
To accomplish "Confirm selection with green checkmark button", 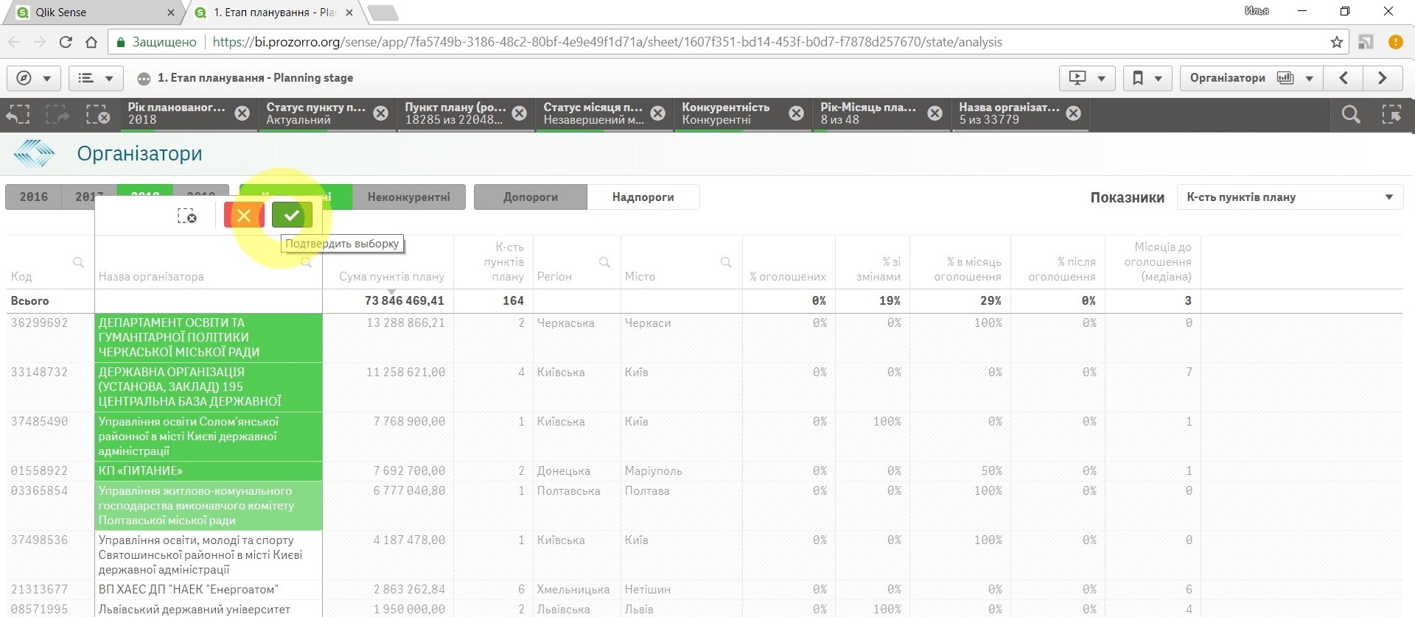I will (292, 215).
